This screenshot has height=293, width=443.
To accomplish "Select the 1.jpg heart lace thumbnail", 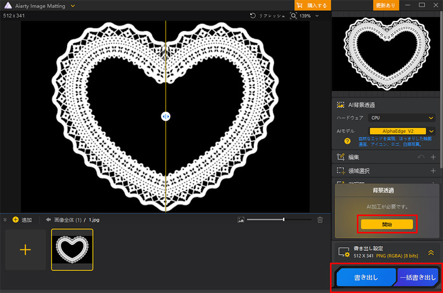I will 72,250.
